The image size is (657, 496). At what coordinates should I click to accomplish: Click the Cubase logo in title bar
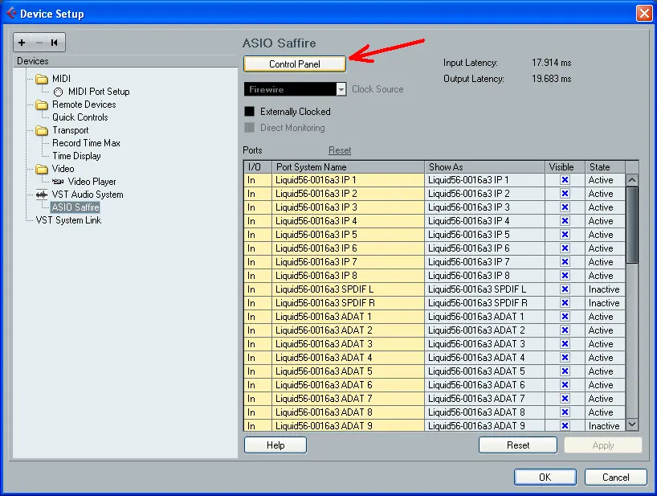coord(11,14)
